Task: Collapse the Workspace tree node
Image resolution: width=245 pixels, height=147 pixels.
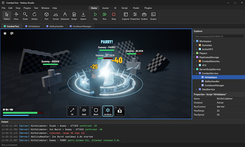Action: 194,41
